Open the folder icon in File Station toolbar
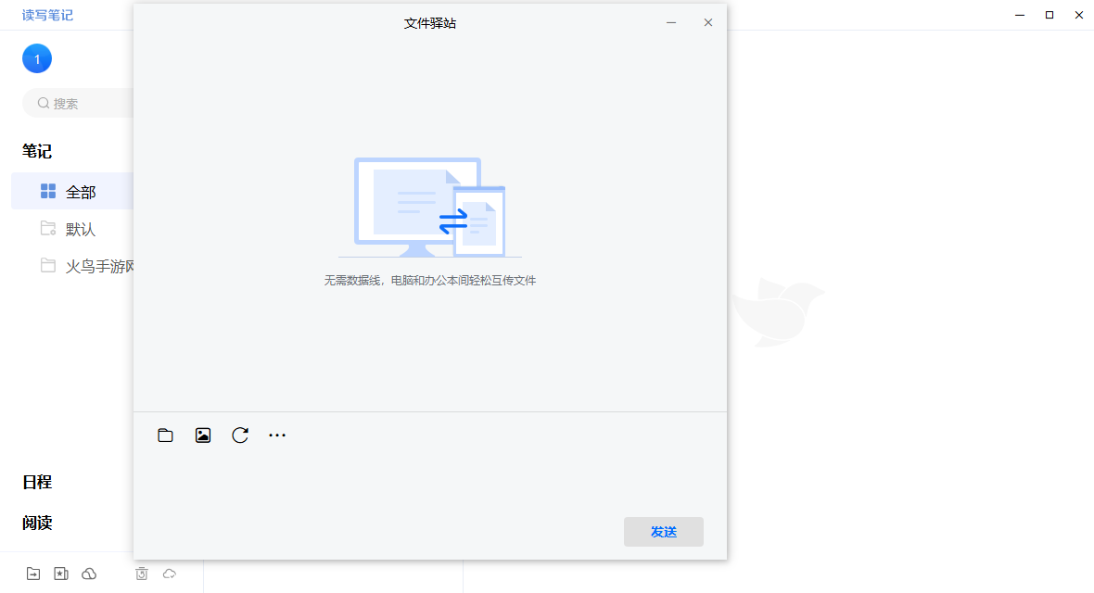 click(x=165, y=435)
